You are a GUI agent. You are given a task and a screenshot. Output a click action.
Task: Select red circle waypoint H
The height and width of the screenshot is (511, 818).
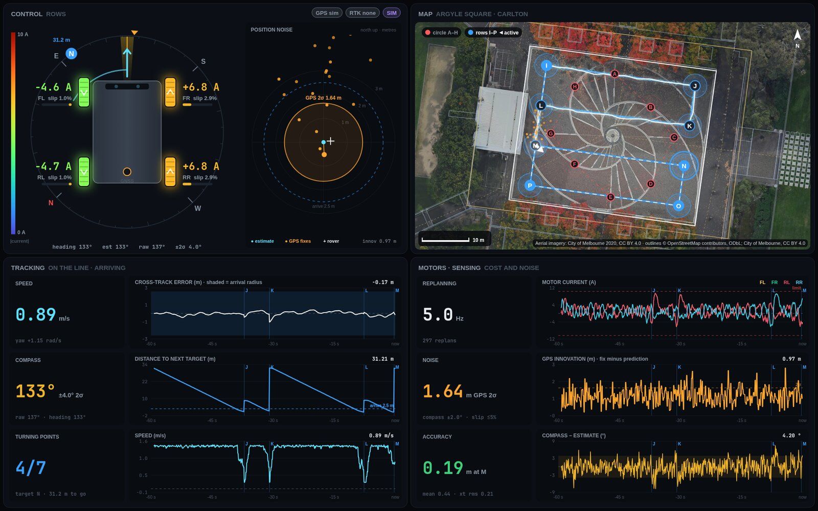pos(575,87)
